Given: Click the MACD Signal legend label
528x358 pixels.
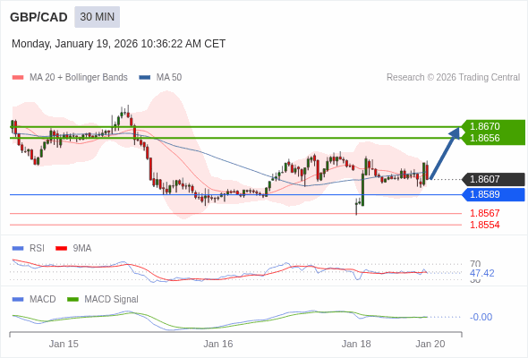Looking at the screenshot, I should pos(111,300).
